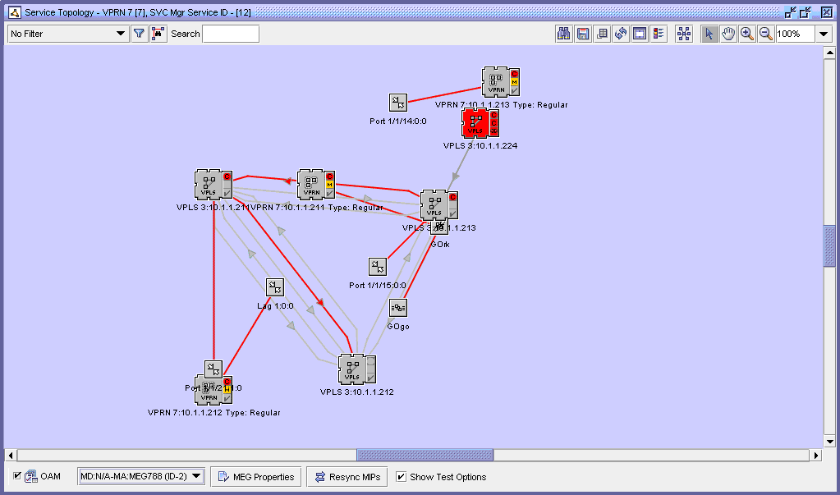840x495 pixels.
Task: Open the Overview window icon
Action: (640, 33)
